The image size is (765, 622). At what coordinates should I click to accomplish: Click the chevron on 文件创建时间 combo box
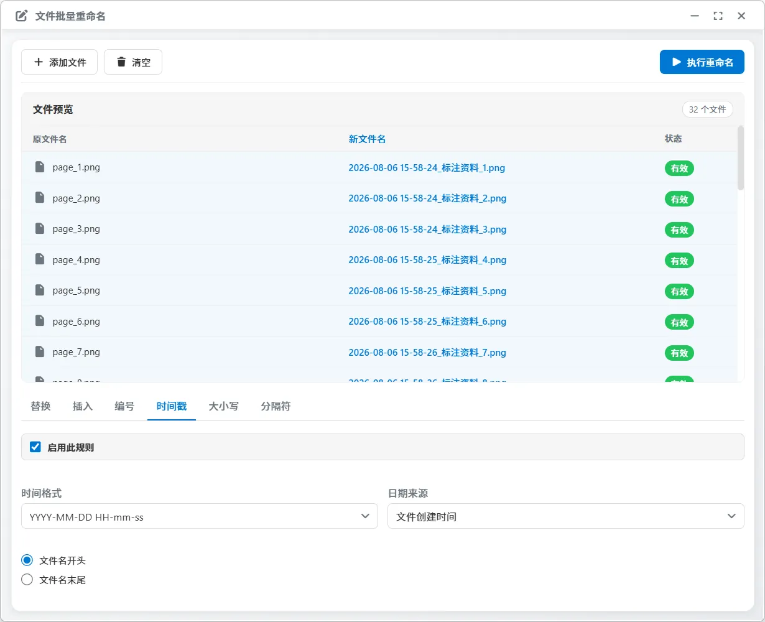tap(731, 516)
